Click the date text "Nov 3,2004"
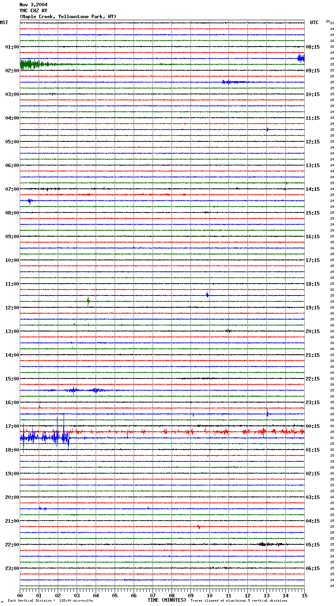Screen dimensions: 336x606 coord(33,5)
